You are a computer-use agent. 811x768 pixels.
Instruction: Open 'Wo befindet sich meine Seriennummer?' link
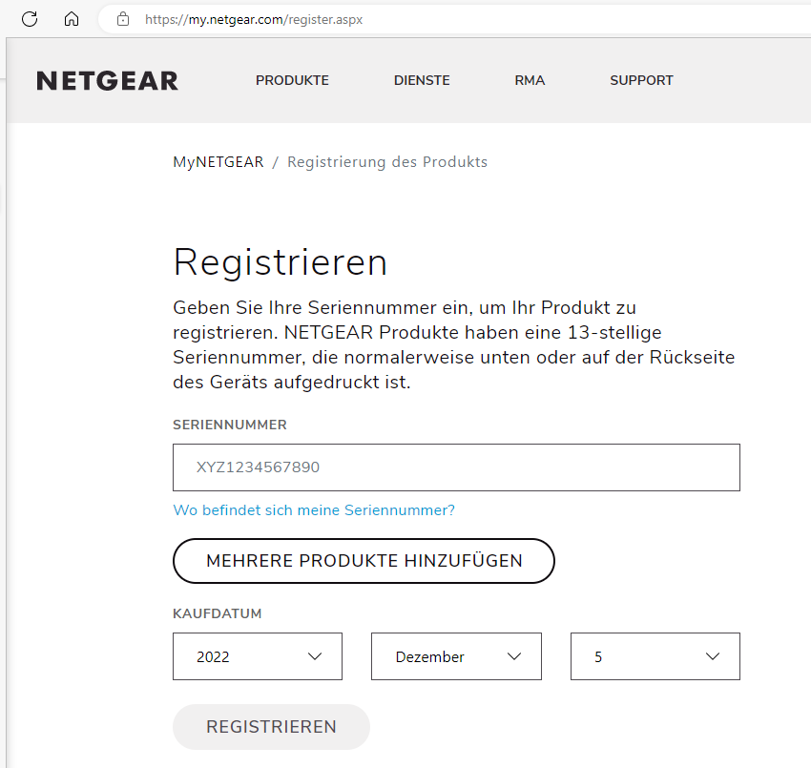coord(314,510)
